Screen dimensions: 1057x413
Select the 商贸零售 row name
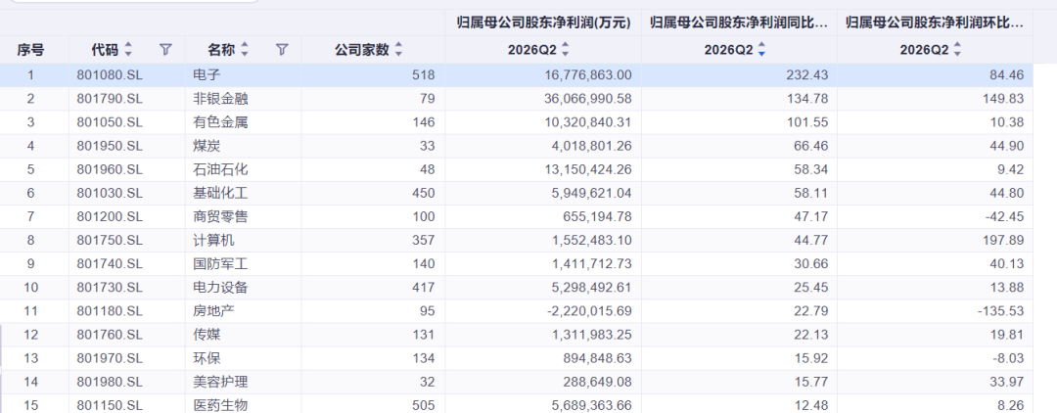pos(220,217)
